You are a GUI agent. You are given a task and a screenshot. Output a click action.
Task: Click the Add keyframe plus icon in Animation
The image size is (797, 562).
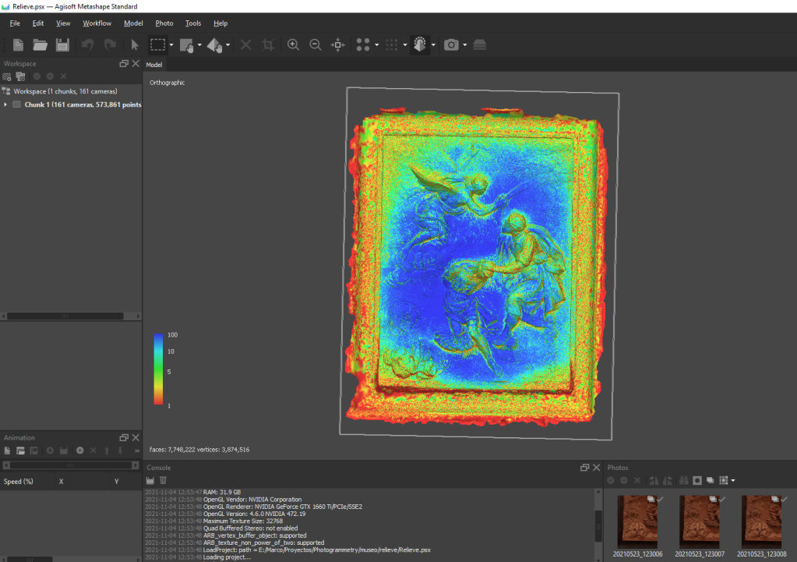[79, 451]
